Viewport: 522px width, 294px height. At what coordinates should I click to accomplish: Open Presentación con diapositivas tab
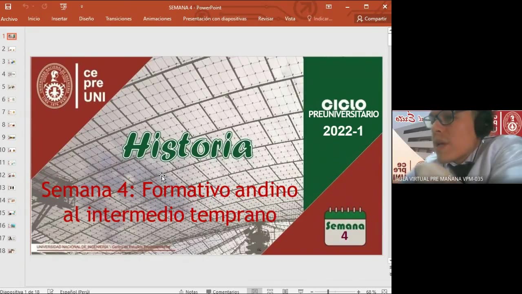click(x=215, y=19)
